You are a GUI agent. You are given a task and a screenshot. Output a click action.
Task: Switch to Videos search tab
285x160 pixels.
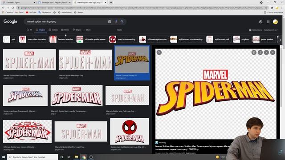click(x=53, y=30)
